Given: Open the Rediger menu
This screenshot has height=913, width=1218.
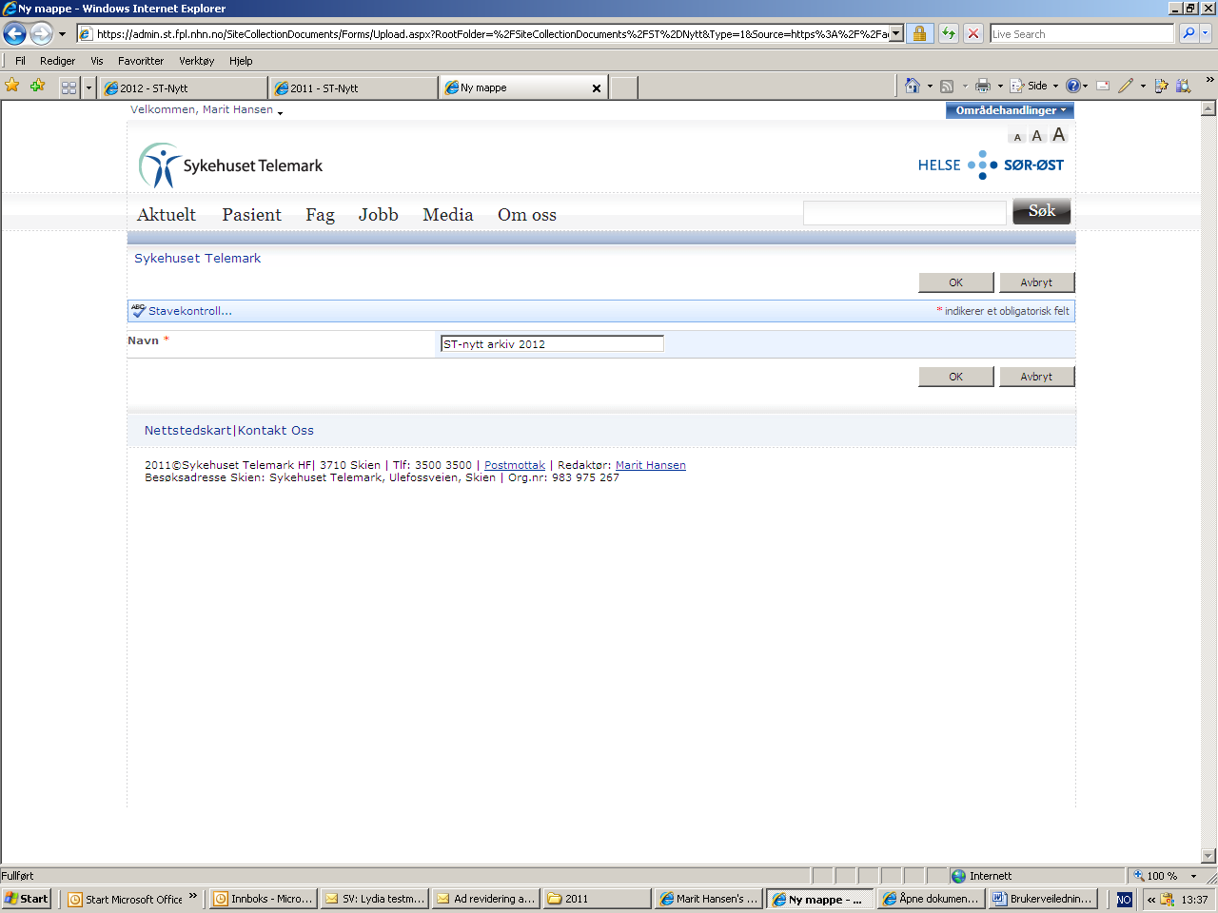Looking at the screenshot, I should [57, 61].
